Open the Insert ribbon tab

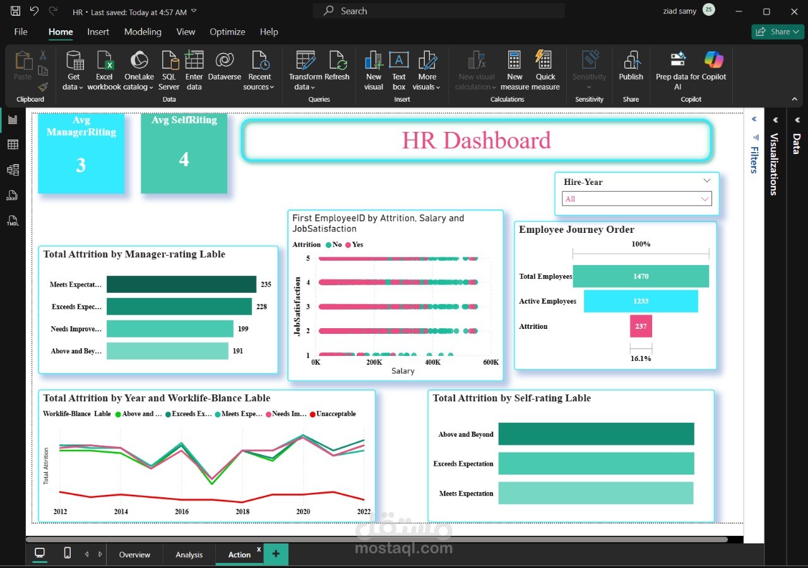[98, 32]
